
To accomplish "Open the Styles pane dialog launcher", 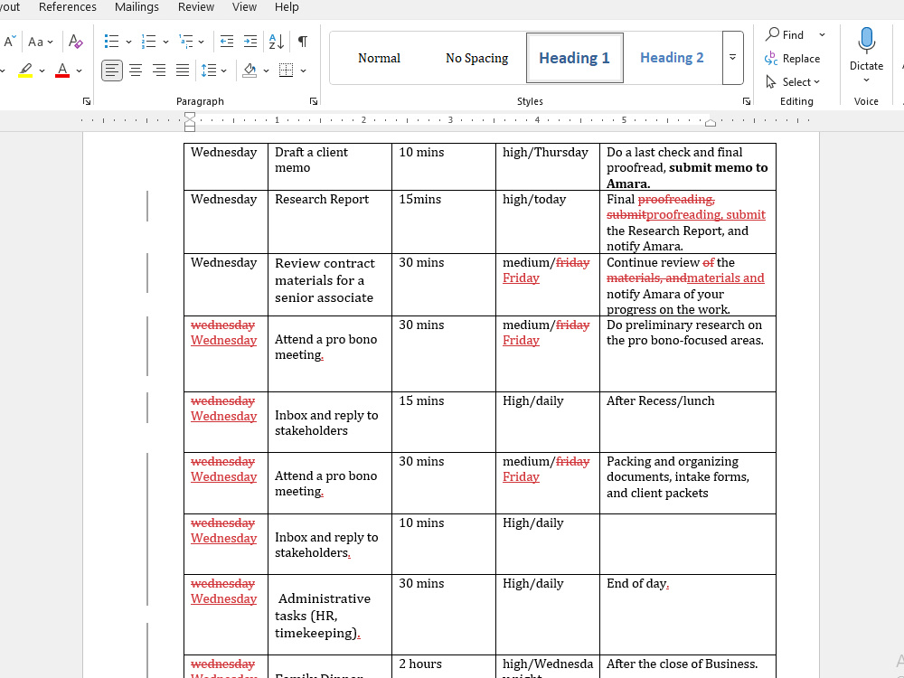I will [747, 101].
